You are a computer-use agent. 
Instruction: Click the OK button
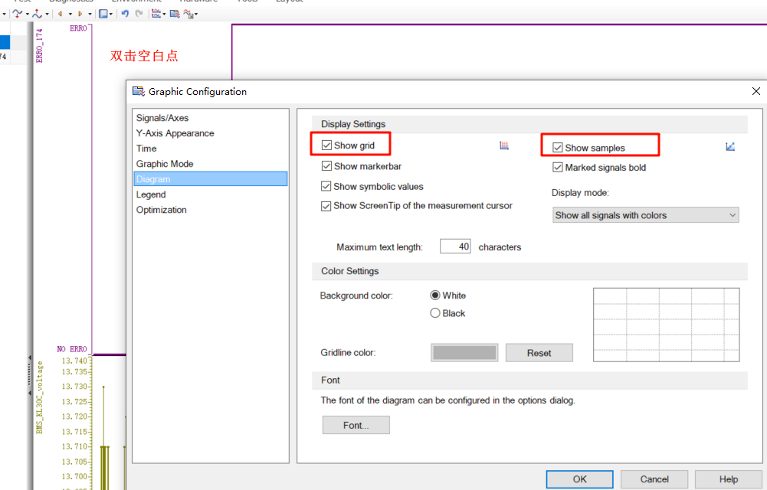click(x=579, y=479)
